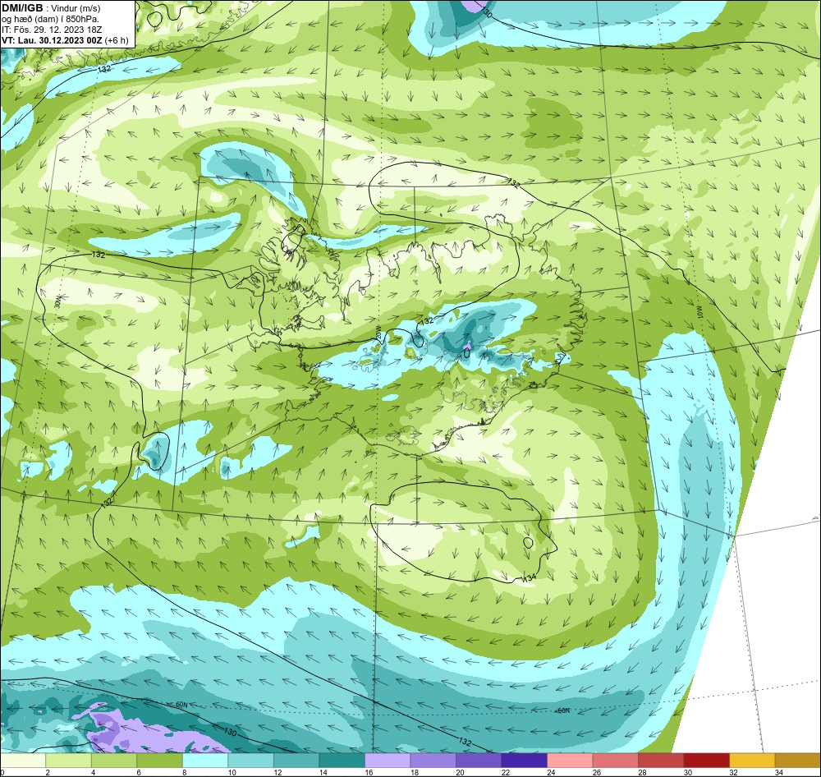Viewport: 821px width, 777px height.
Task: Click the 24–26 m/s pink legend swatch
Action: click(570, 760)
